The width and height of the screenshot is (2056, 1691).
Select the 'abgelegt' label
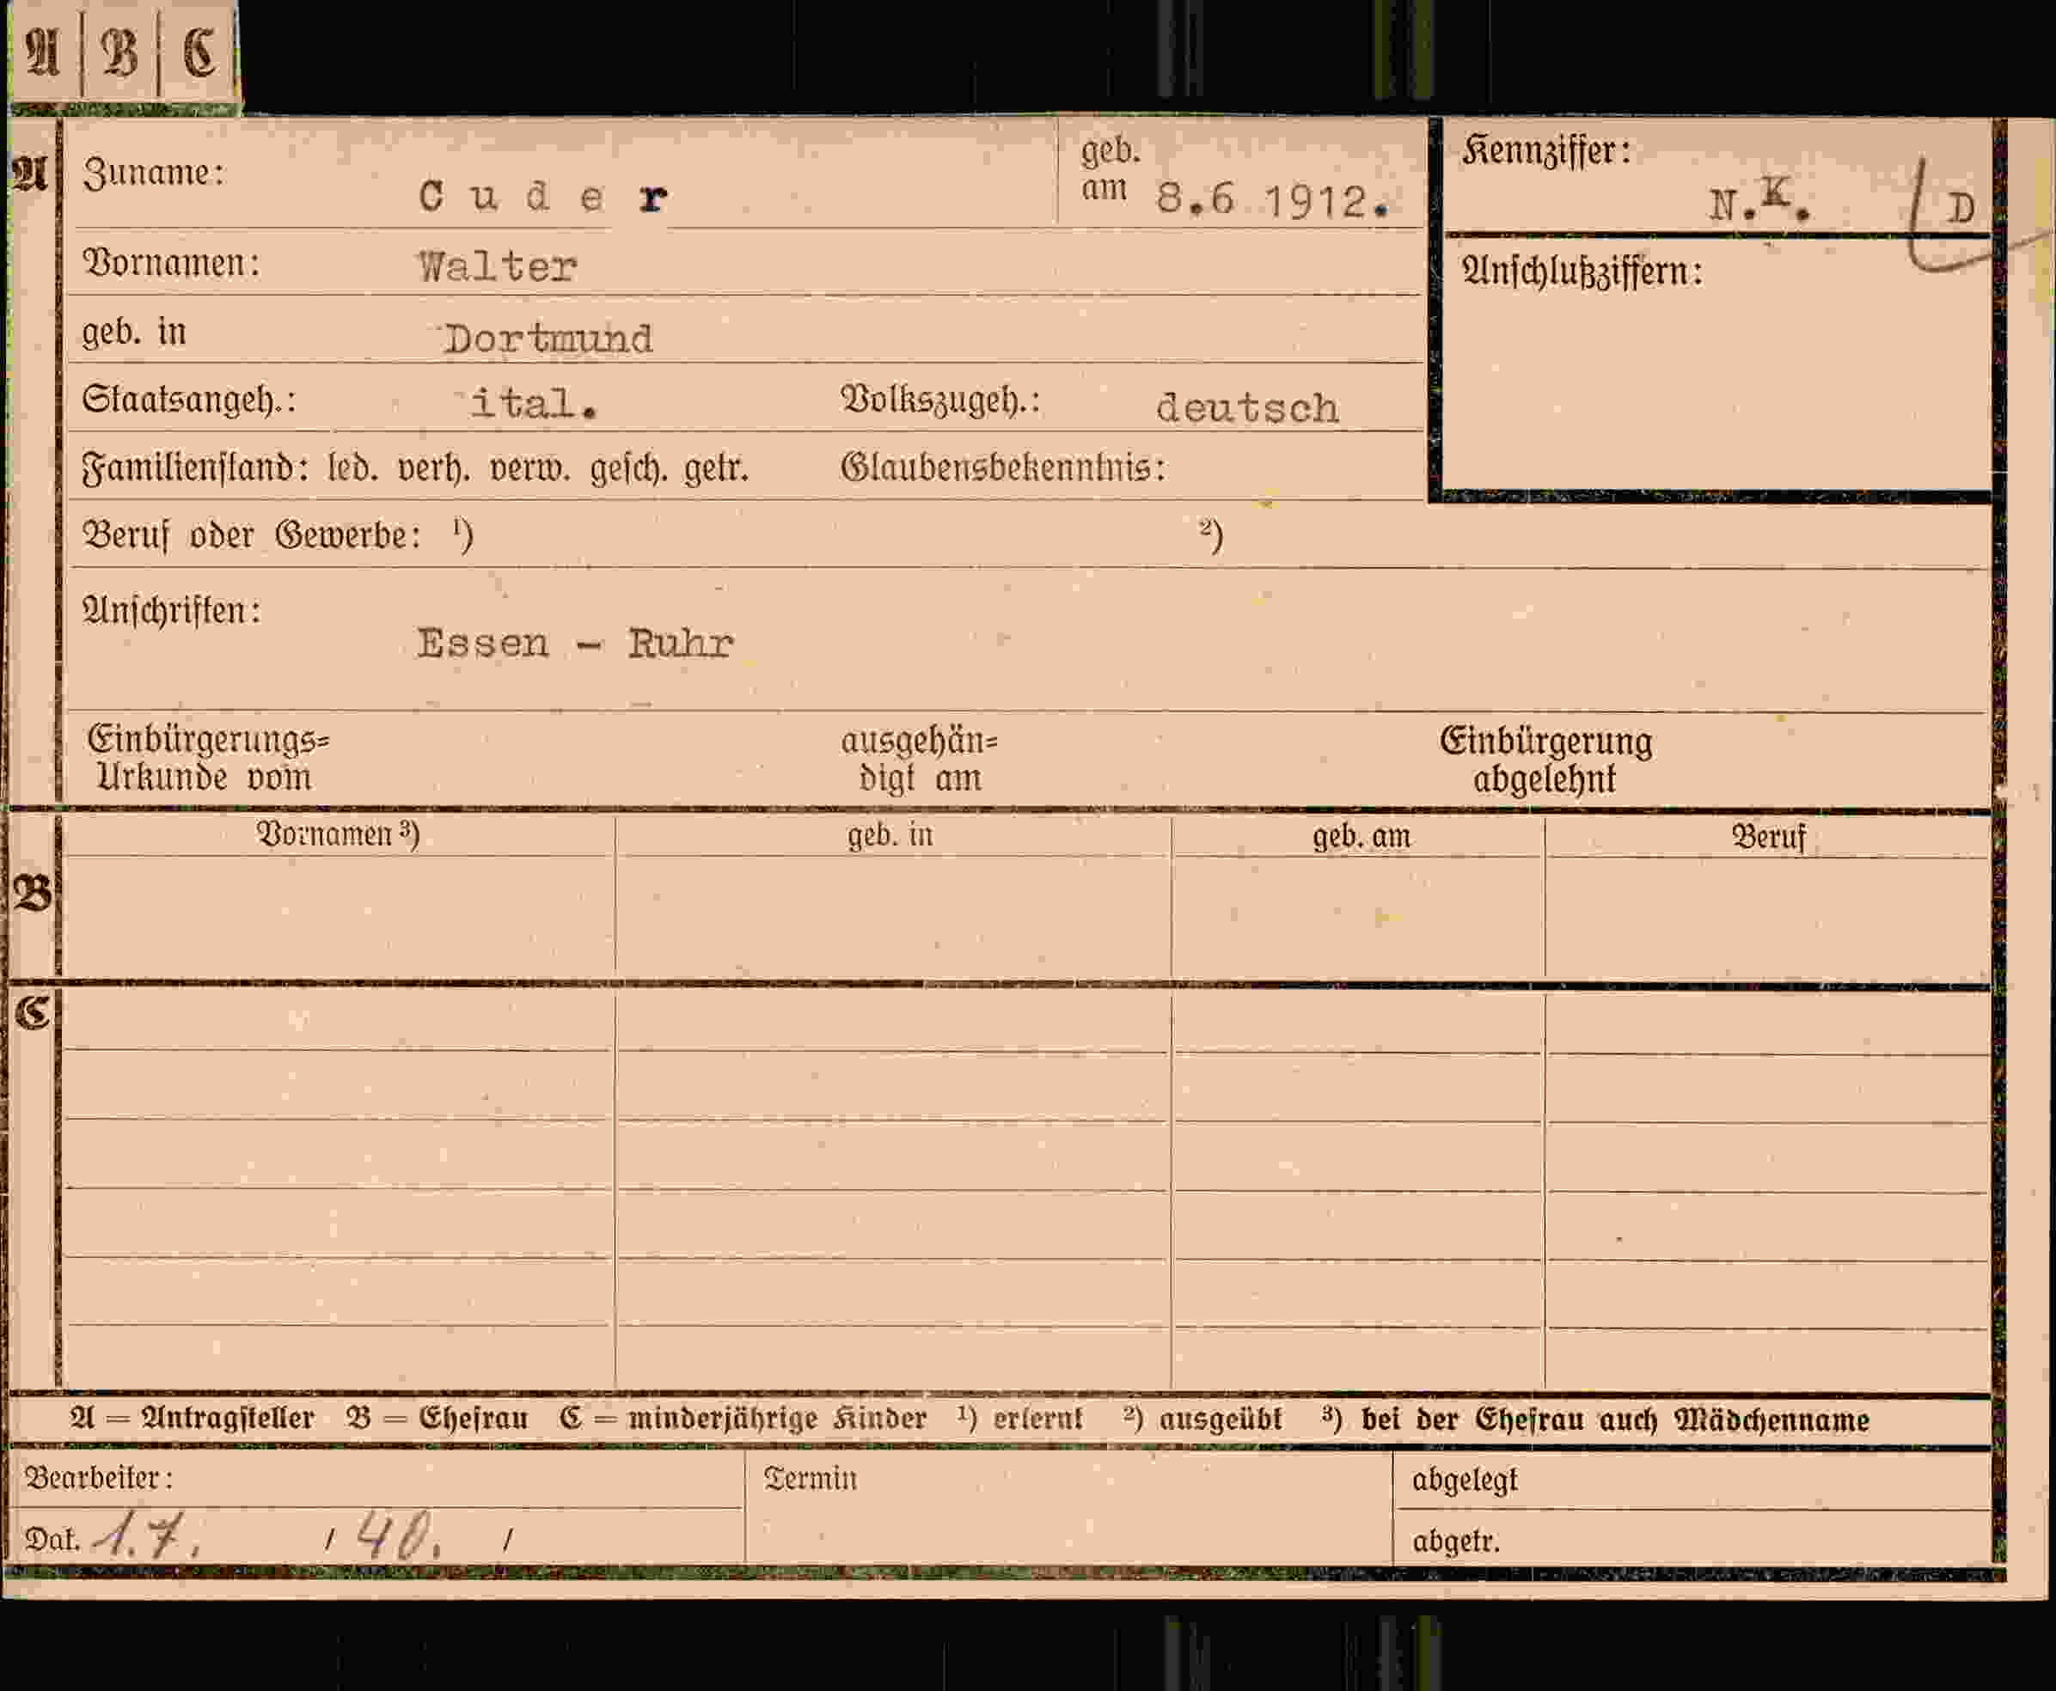pos(1465,1480)
